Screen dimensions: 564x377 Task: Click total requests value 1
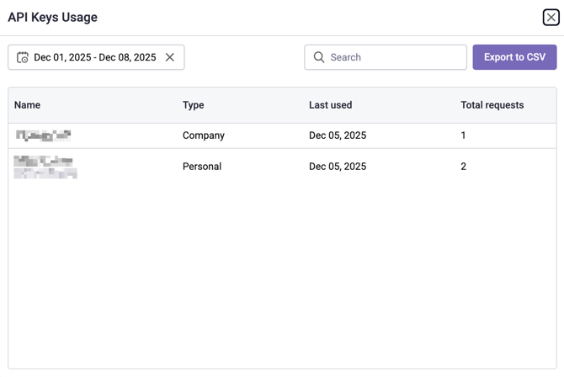pyautogui.click(x=463, y=135)
